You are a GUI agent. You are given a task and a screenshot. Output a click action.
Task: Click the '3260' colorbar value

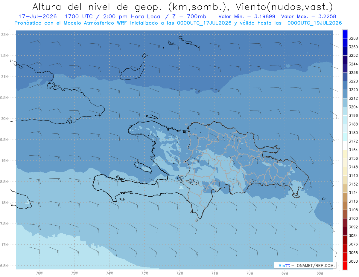click(353, 47)
